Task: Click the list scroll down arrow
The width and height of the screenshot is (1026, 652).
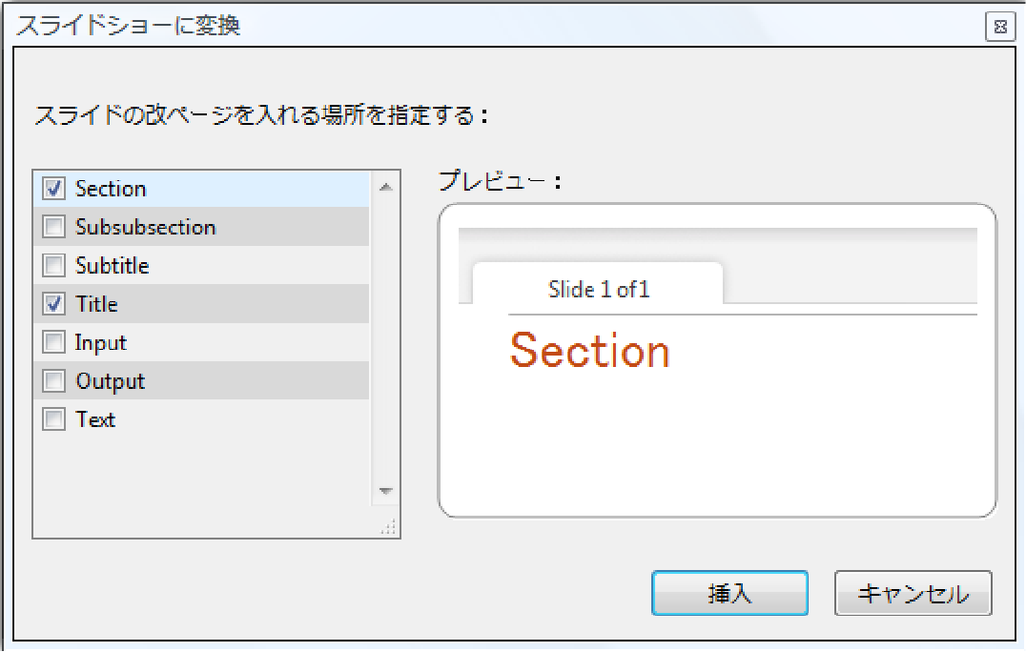Action: (x=386, y=491)
